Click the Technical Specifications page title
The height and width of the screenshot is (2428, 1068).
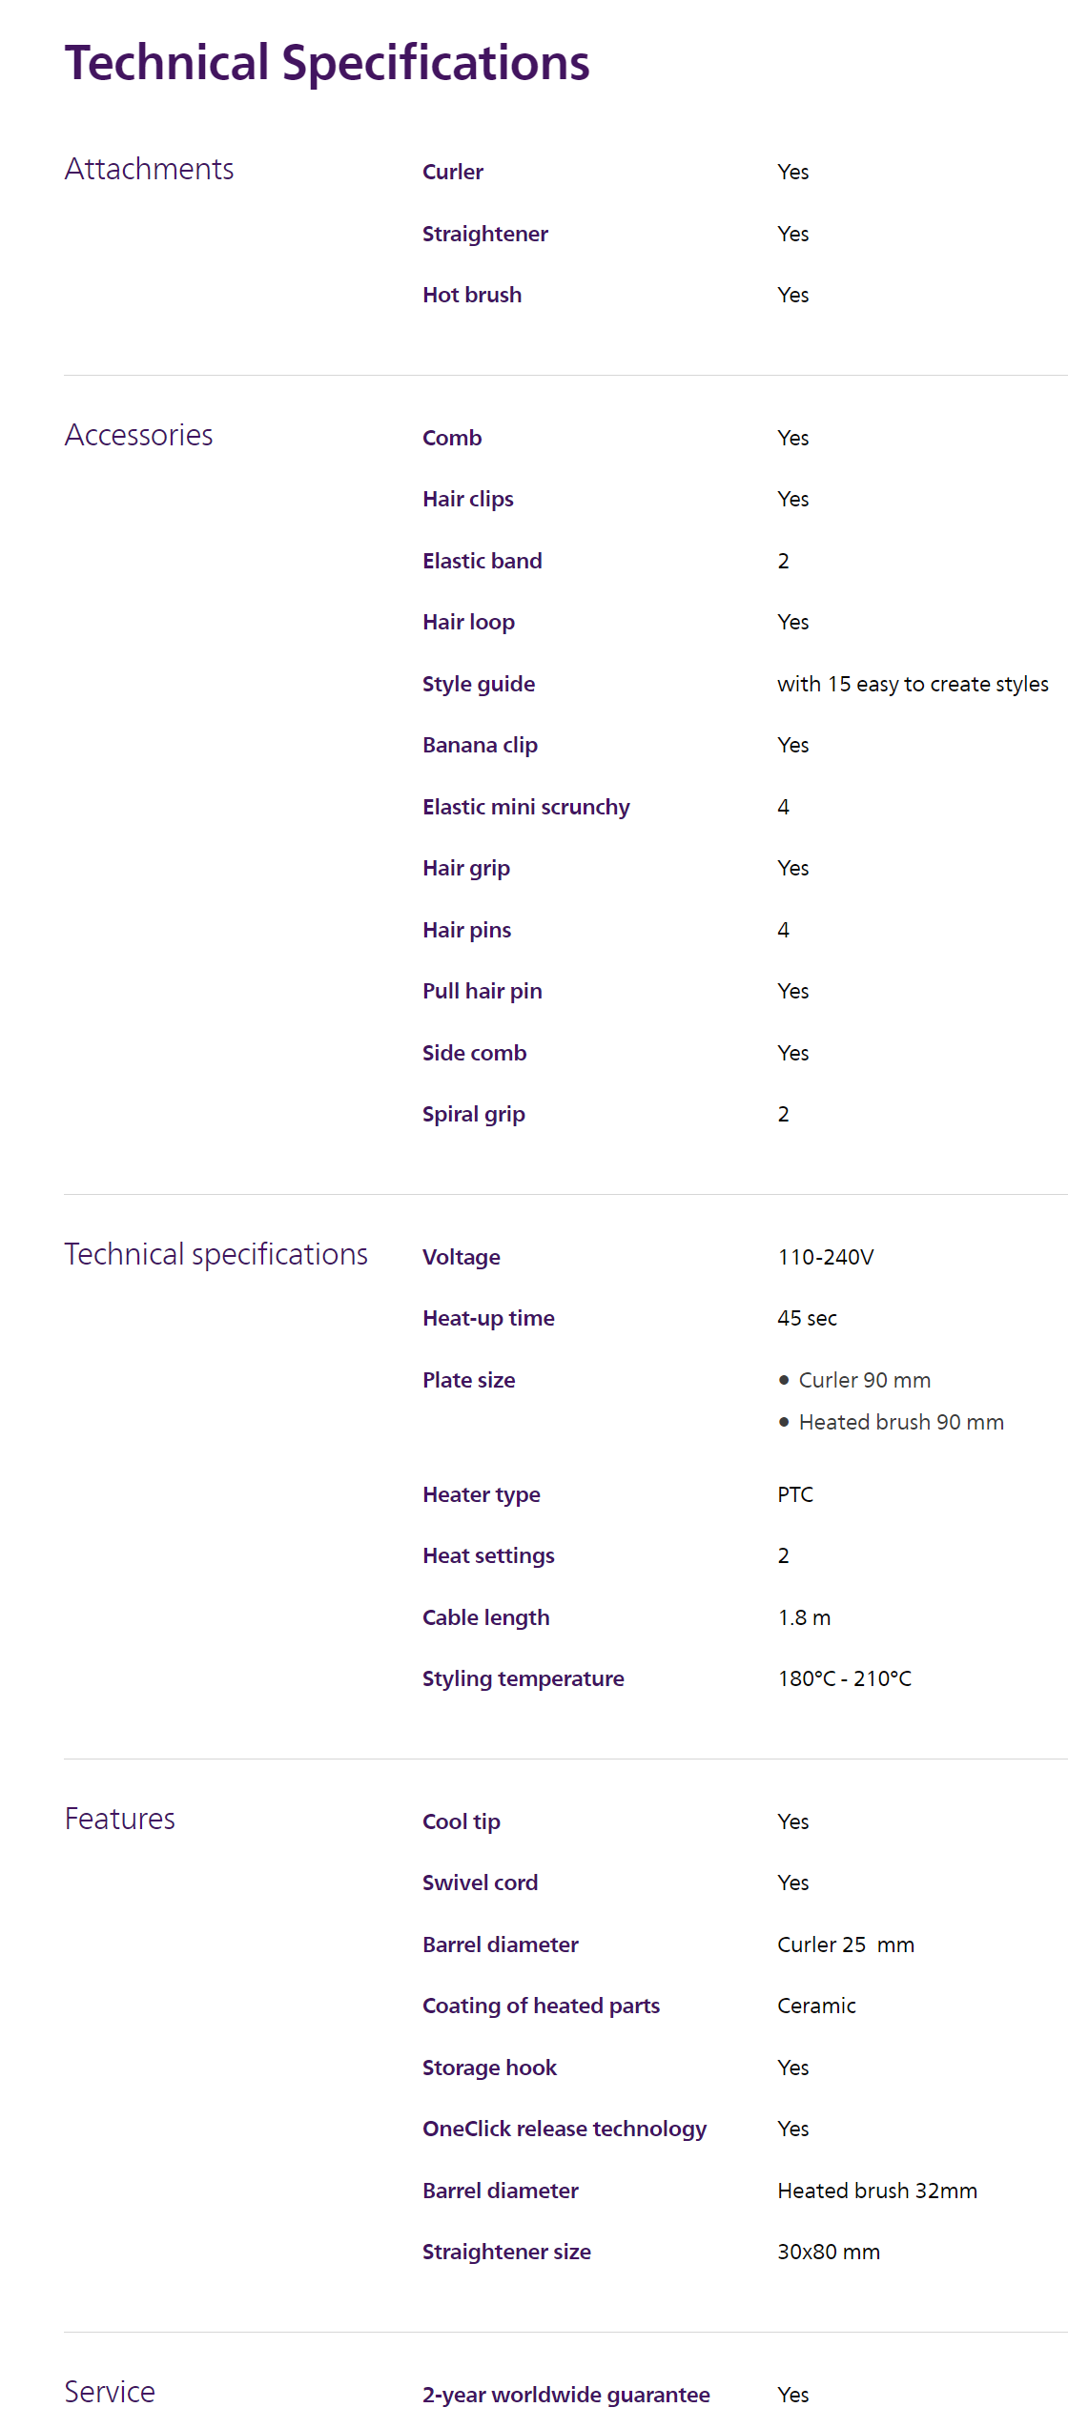coord(327,63)
